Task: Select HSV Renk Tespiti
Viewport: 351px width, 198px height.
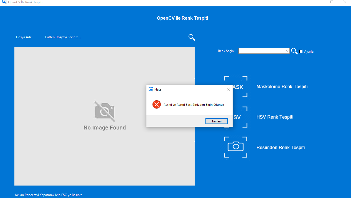Action: [x=275, y=117]
